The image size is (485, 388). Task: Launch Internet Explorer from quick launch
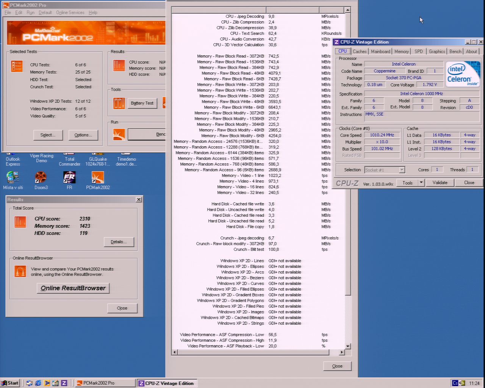[38, 383]
